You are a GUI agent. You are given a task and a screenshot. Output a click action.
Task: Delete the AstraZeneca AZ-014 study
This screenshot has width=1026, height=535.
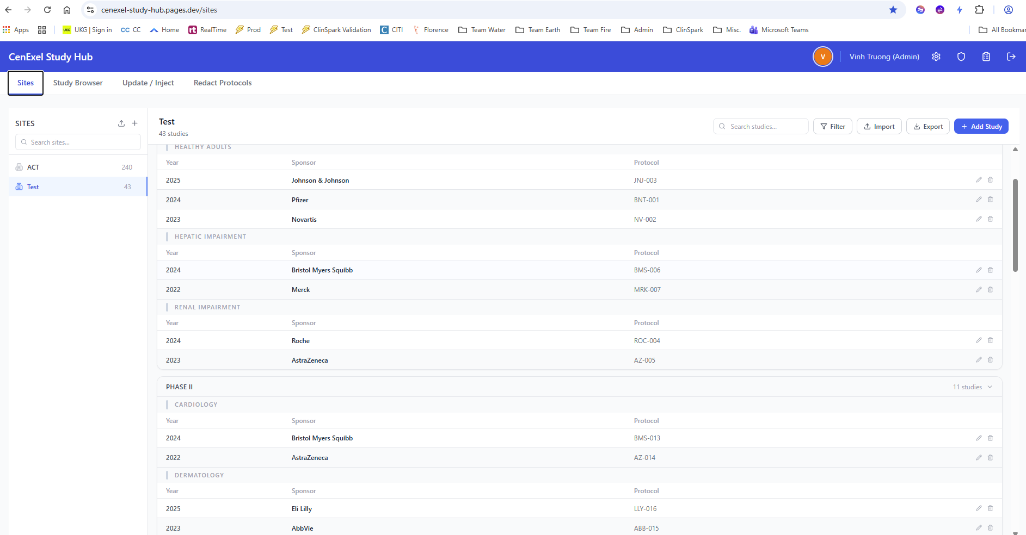click(991, 458)
